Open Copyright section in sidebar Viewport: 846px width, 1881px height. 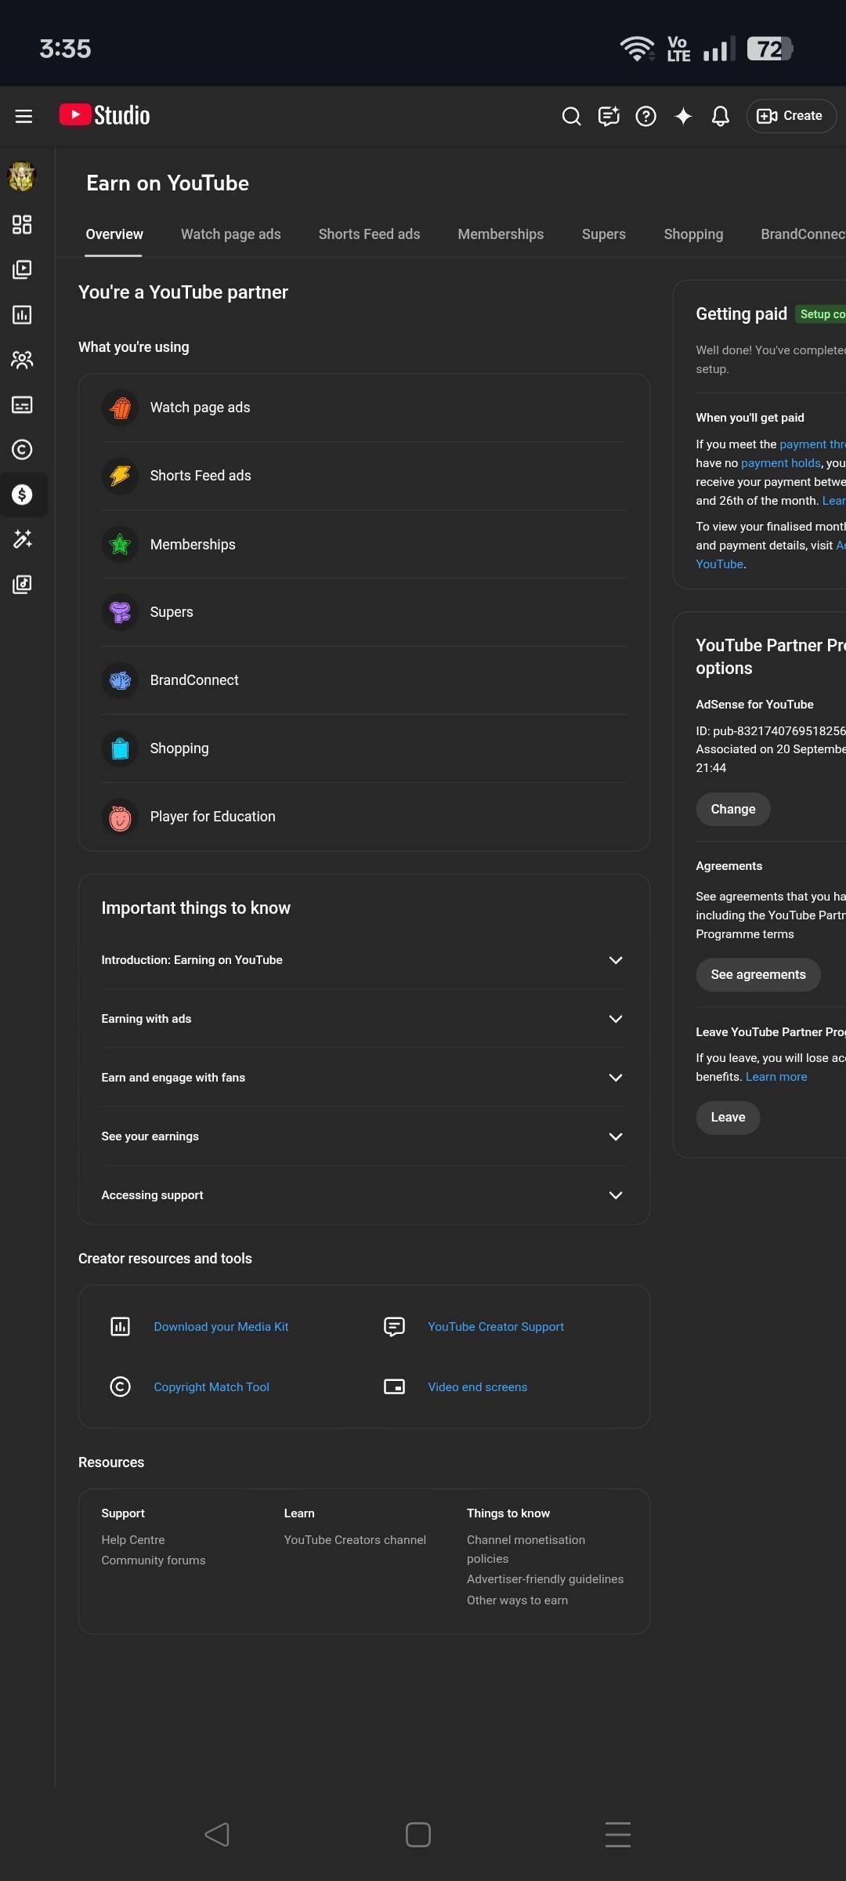point(22,450)
